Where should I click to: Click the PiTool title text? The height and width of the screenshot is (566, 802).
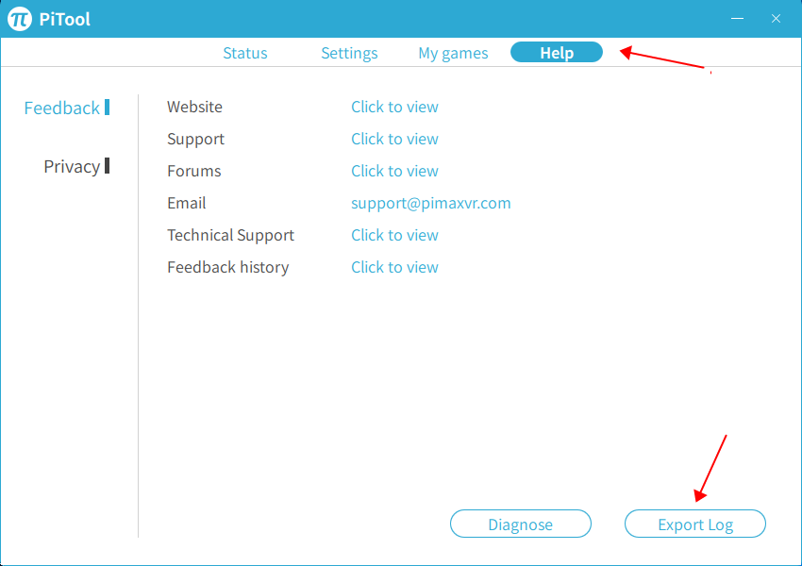[x=64, y=20]
